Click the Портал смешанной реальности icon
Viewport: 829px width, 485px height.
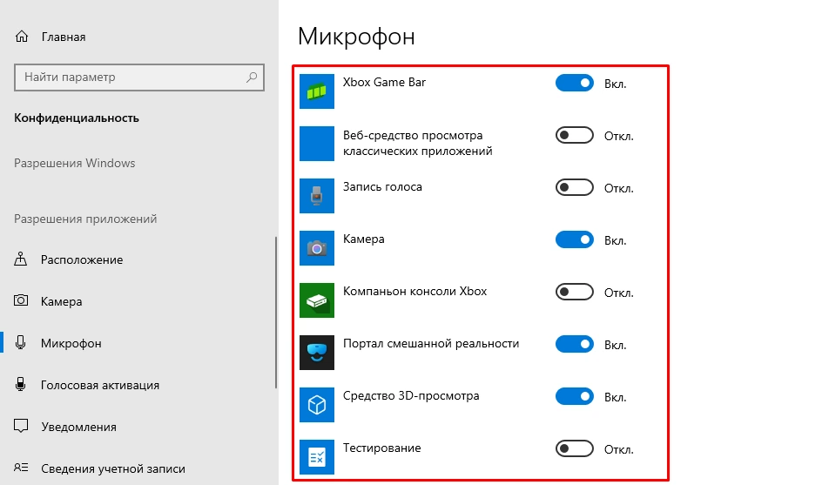coord(317,353)
